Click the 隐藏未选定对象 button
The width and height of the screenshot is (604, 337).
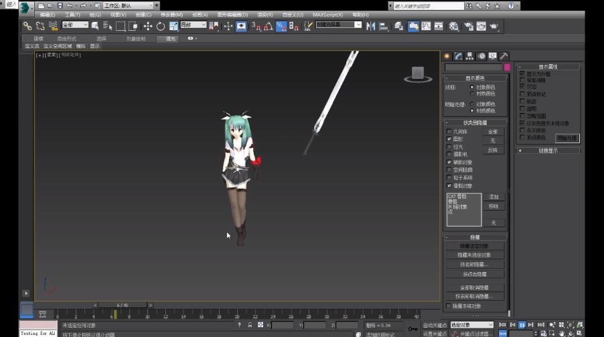475,255
